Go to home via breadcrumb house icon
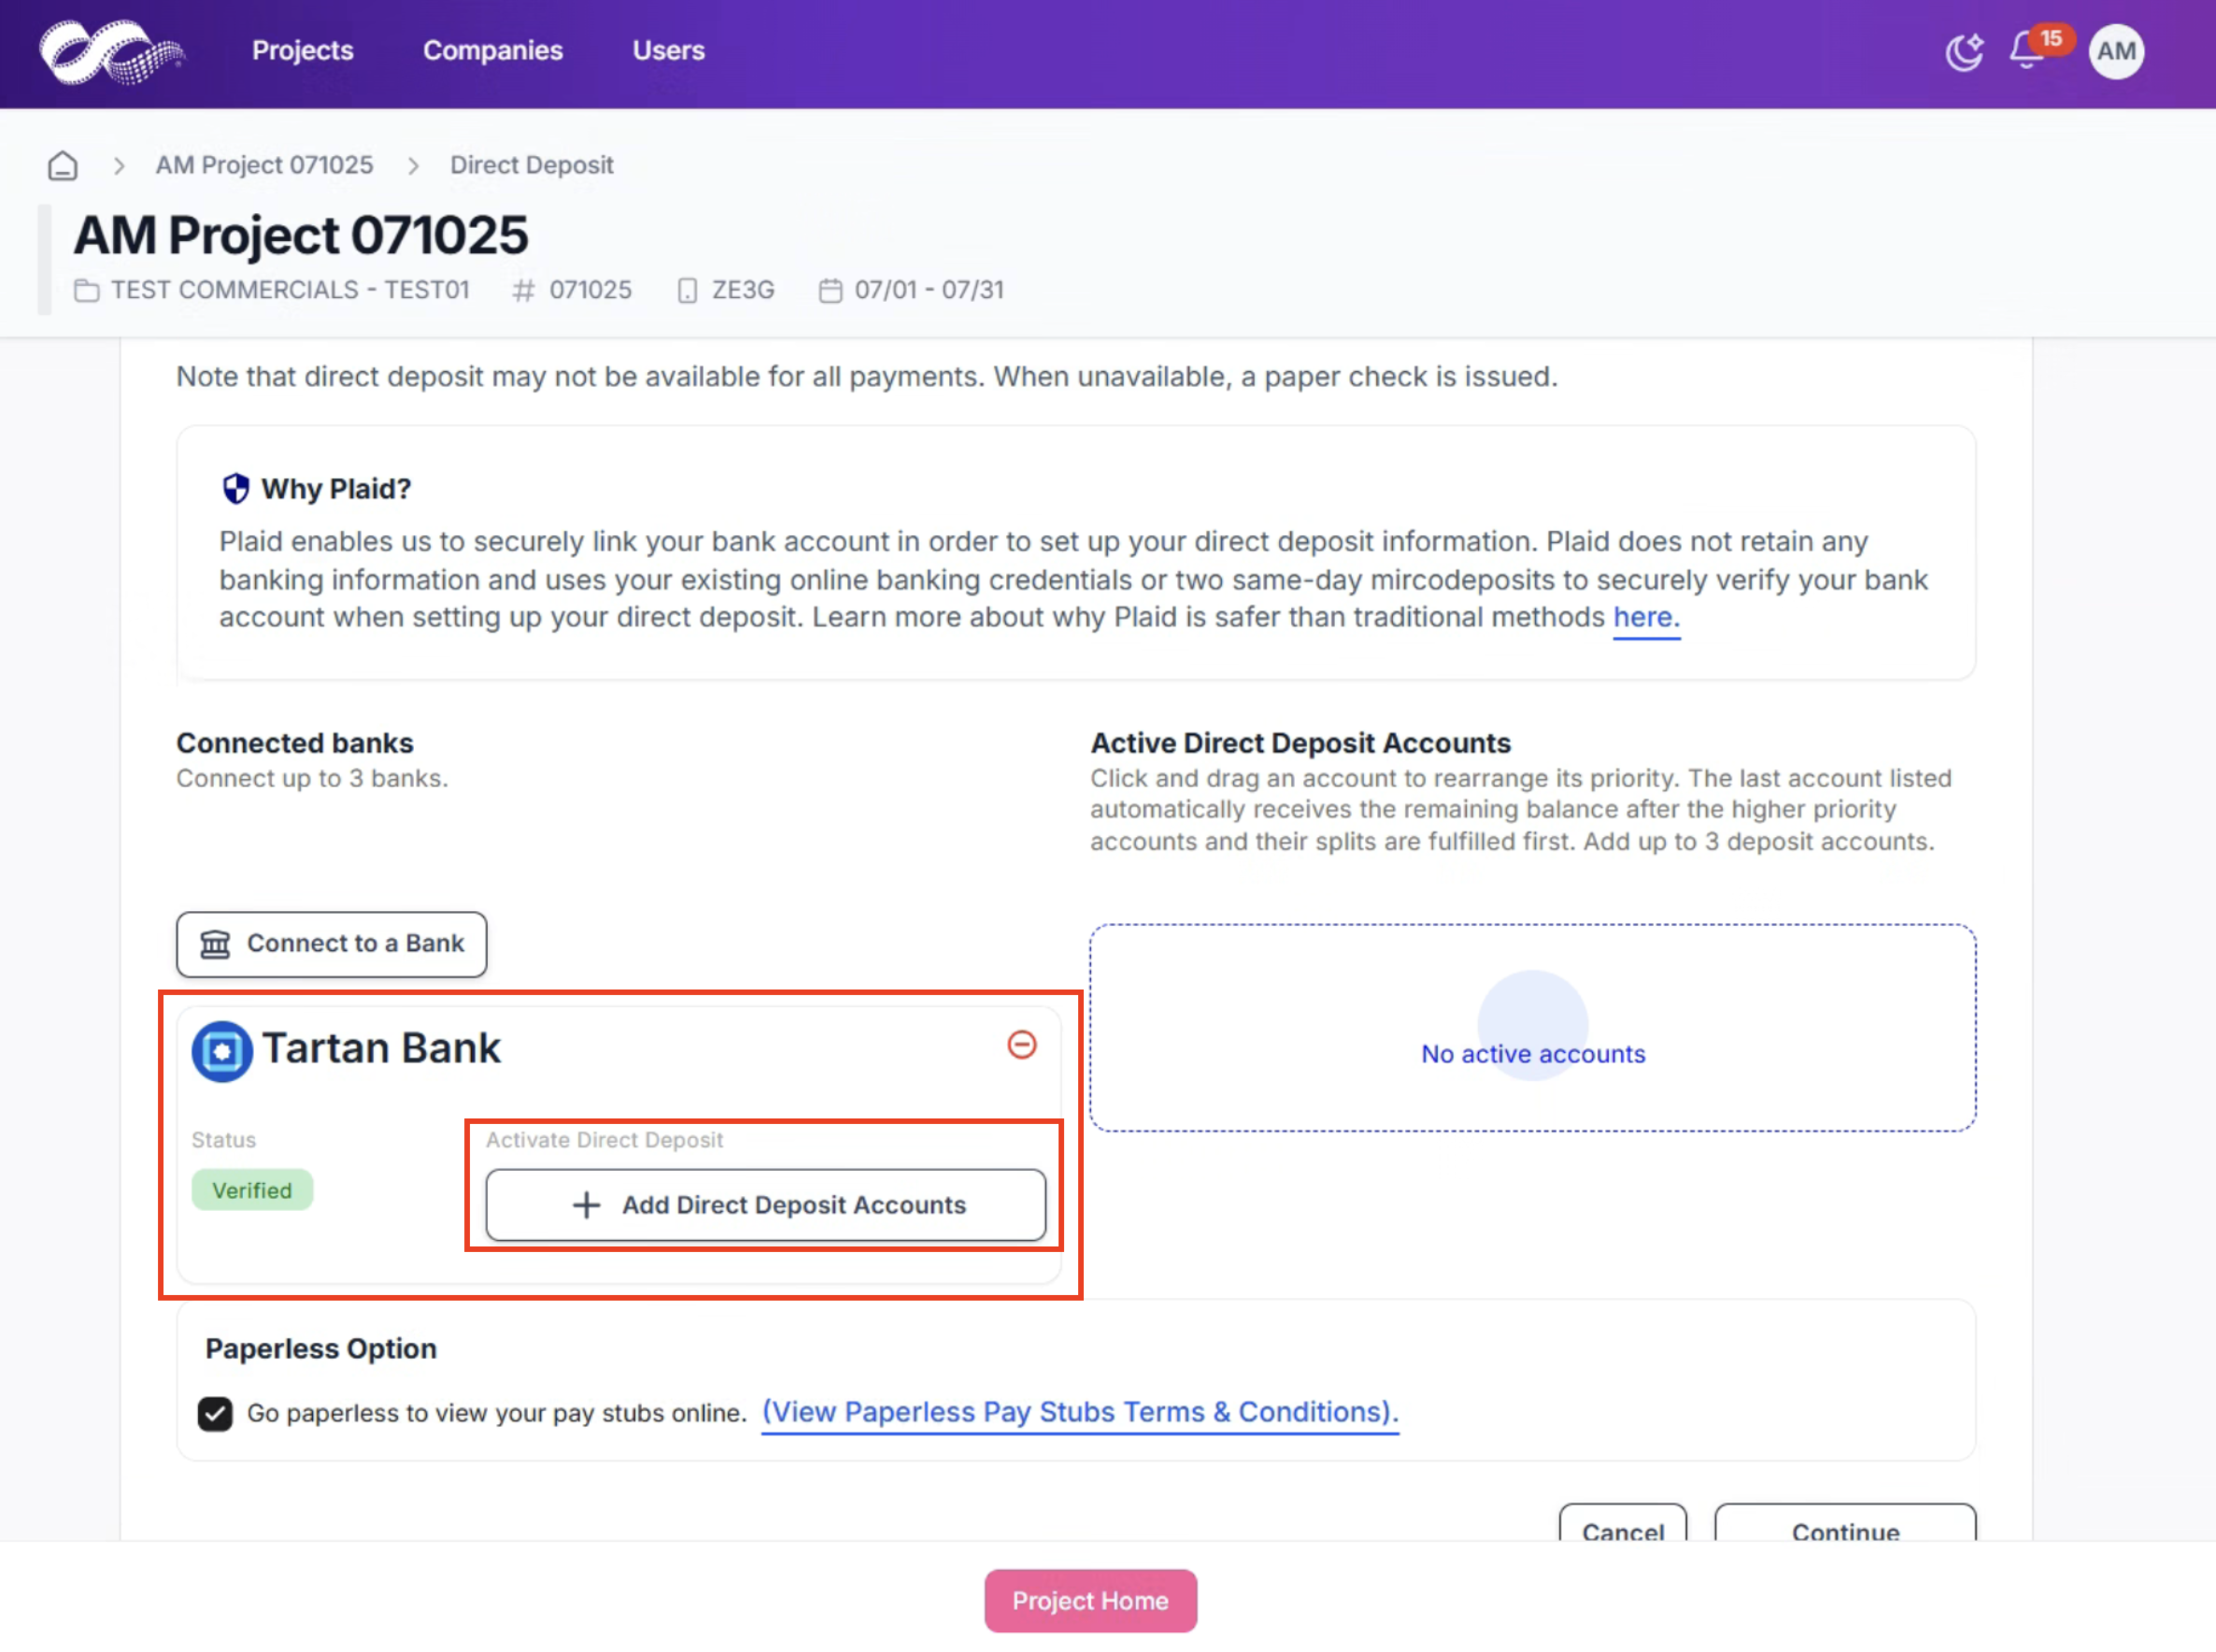The height and width of the screenshot is (1652, 2216). point(63,165)
